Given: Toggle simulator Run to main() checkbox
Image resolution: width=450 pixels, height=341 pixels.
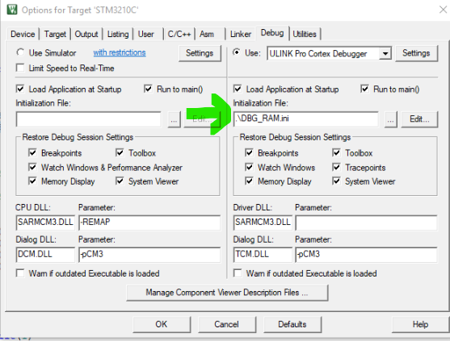Looking at the screenshot, I should coord(148,89).
